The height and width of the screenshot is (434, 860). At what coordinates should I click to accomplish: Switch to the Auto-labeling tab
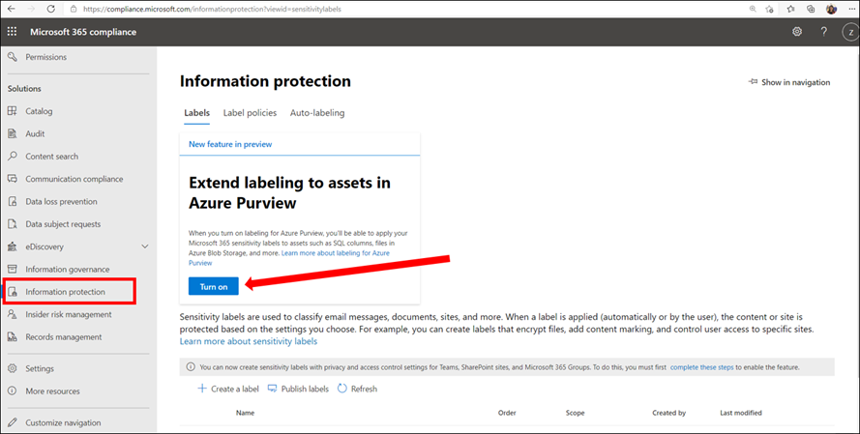[x=317, y=113]
